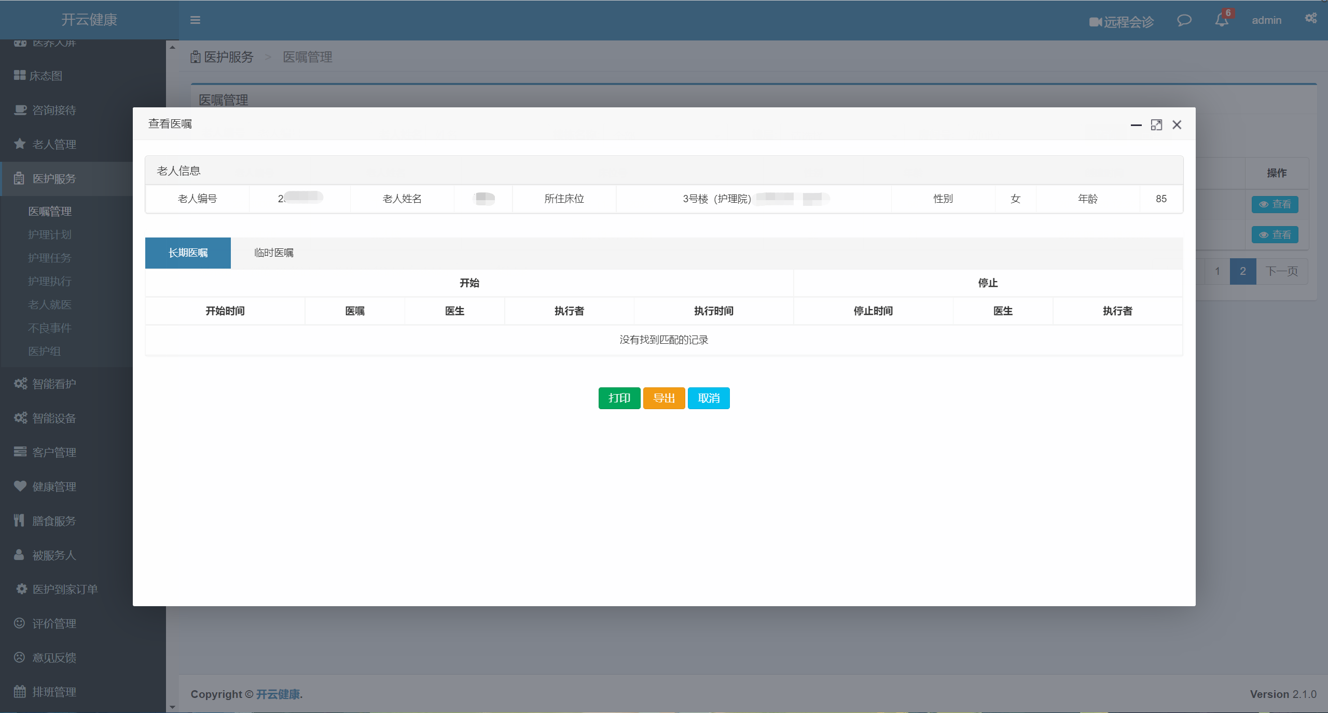
Task: Click the 下一页 pagination button
Action: tap(1282, 271)
